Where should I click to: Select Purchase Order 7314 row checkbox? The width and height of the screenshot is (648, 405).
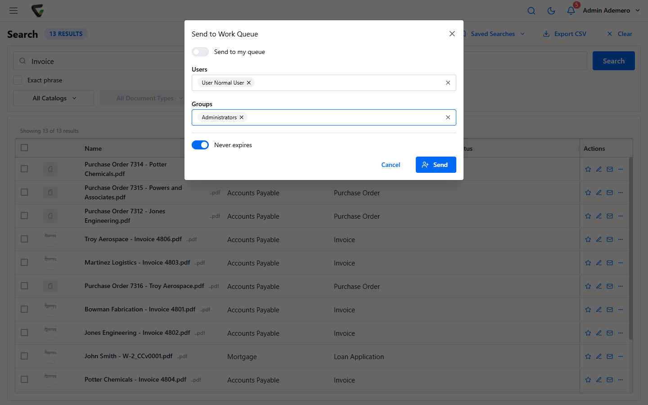pyautogui.click(x=24, y=169)
